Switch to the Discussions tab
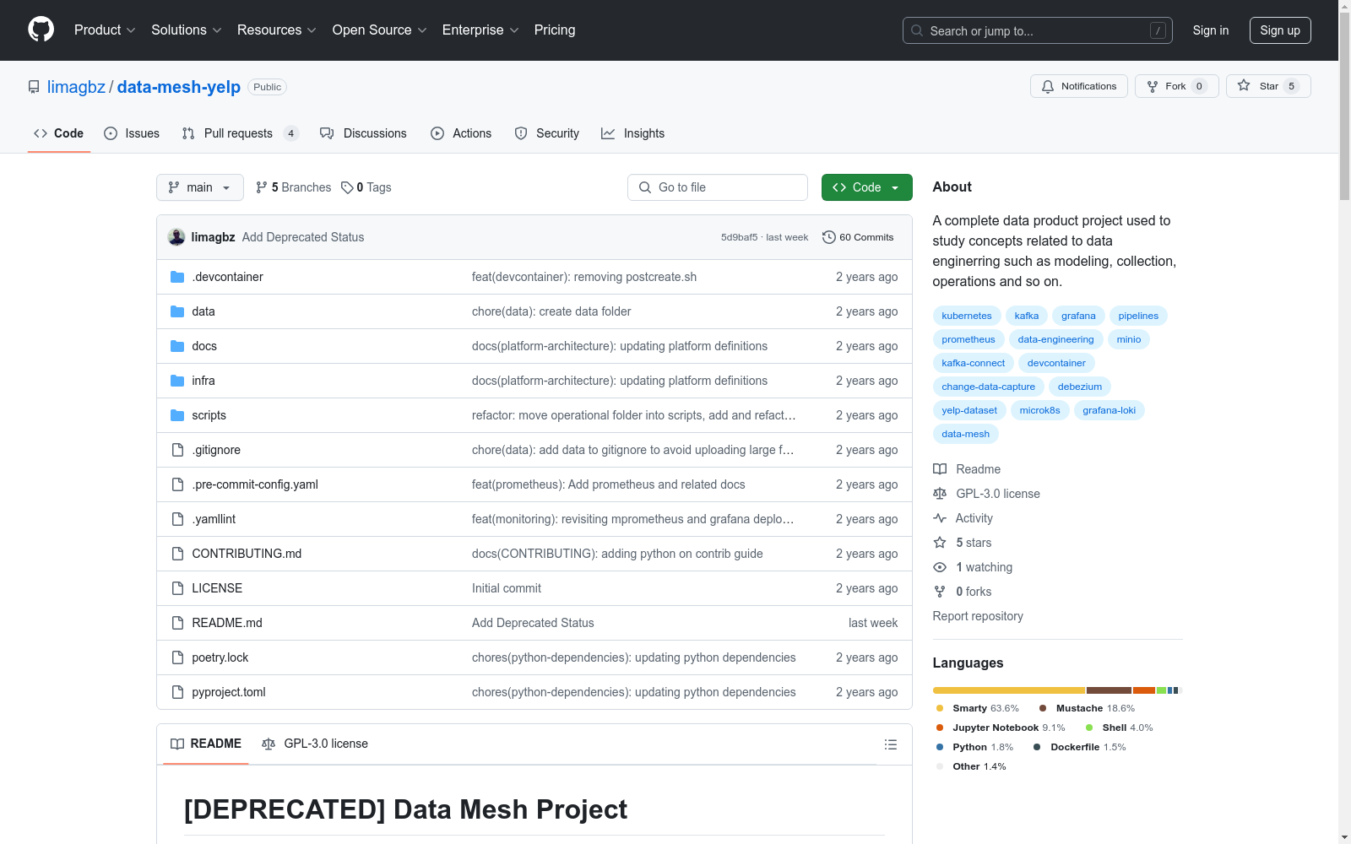This screenshot has height=844, width=1351. coord(363,133)
